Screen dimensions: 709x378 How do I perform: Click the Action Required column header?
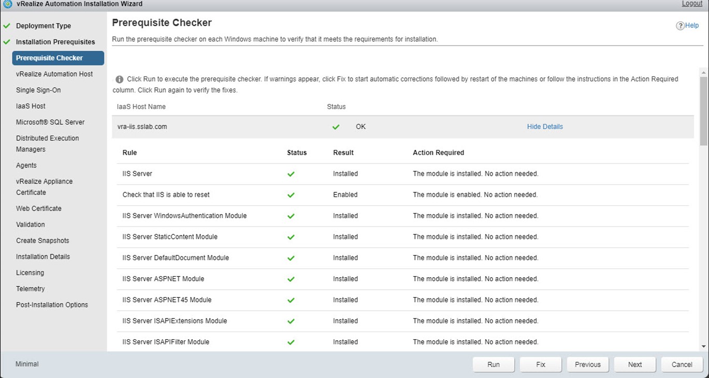[x=439, y=153]
